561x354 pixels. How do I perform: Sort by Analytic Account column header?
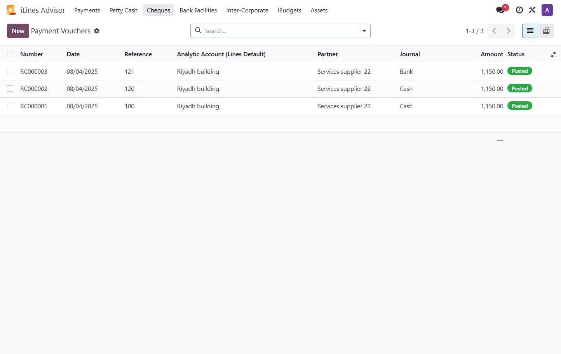point(221,54)
